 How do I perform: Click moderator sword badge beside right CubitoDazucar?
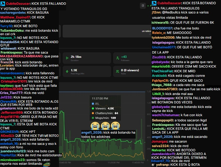click(x=154, y=3)
